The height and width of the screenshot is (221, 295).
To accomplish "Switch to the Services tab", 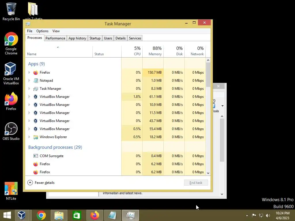I will [135, 38].
